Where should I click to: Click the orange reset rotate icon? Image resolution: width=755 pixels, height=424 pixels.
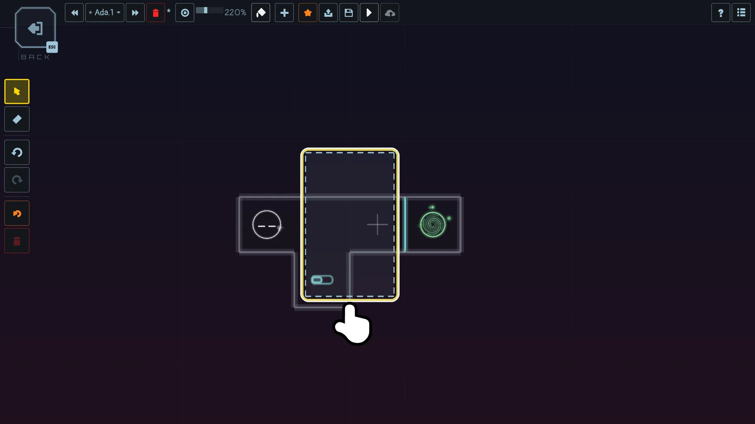(17, 213)
